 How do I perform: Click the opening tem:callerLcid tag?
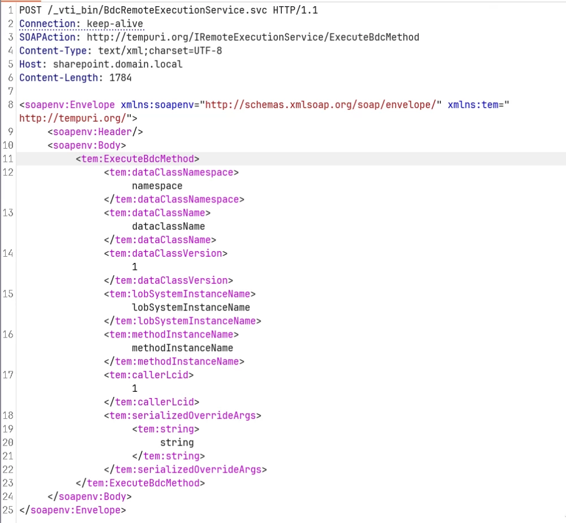pyautogui.click(x=149, y=375)
